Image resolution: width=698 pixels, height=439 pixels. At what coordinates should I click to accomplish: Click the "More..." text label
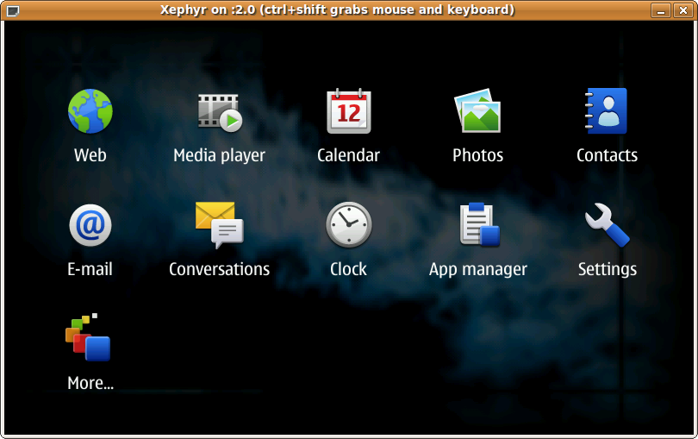click(x=90, y=384)
